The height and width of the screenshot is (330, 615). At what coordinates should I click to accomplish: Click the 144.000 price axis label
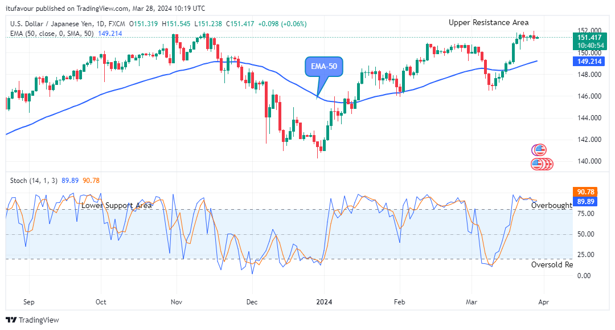tap(589, 118)
